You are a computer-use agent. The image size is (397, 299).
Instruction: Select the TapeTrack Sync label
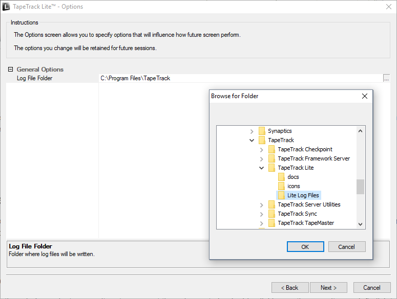point(297,214)
